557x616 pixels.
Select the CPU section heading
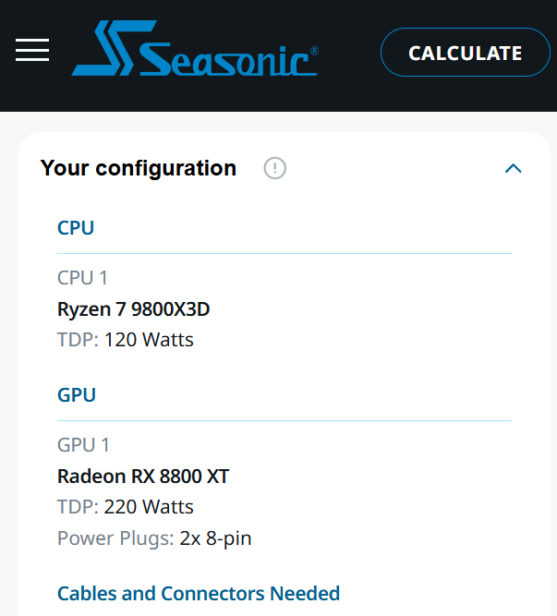pos(76,227)
